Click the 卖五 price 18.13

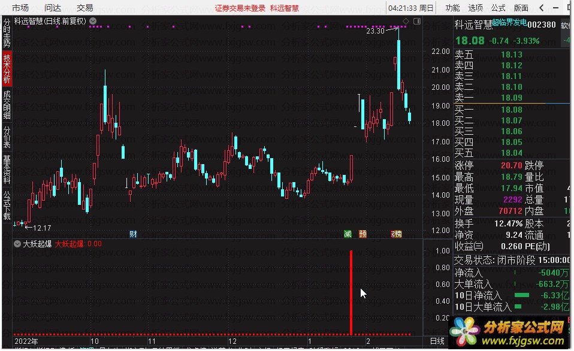point(512,55)
